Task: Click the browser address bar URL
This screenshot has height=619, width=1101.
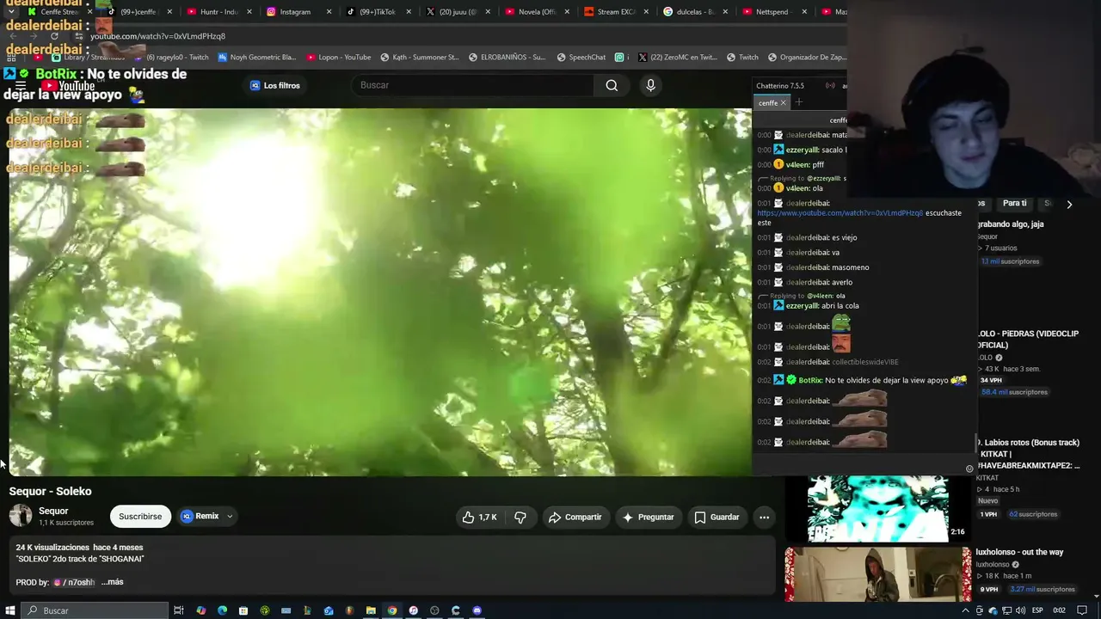Action: pyautogui.click(x=158, y=36)
